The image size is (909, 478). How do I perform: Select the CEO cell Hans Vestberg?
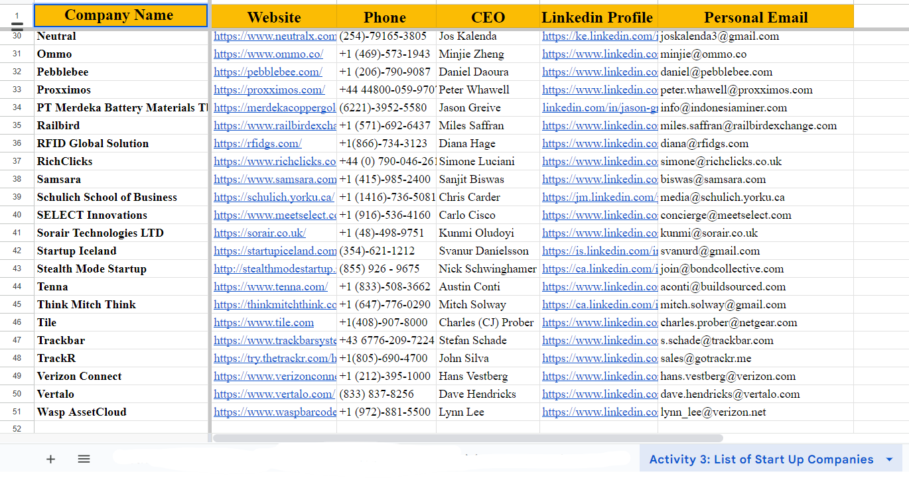[488, 377]
